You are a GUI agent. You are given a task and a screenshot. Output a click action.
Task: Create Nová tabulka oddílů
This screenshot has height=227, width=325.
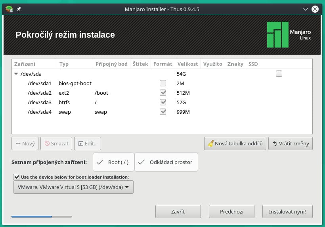(x=235, y=143)
